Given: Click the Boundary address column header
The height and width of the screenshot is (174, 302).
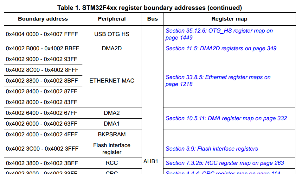Looking at the screenshot, I should pyautogui.click(x=43, y=19).
